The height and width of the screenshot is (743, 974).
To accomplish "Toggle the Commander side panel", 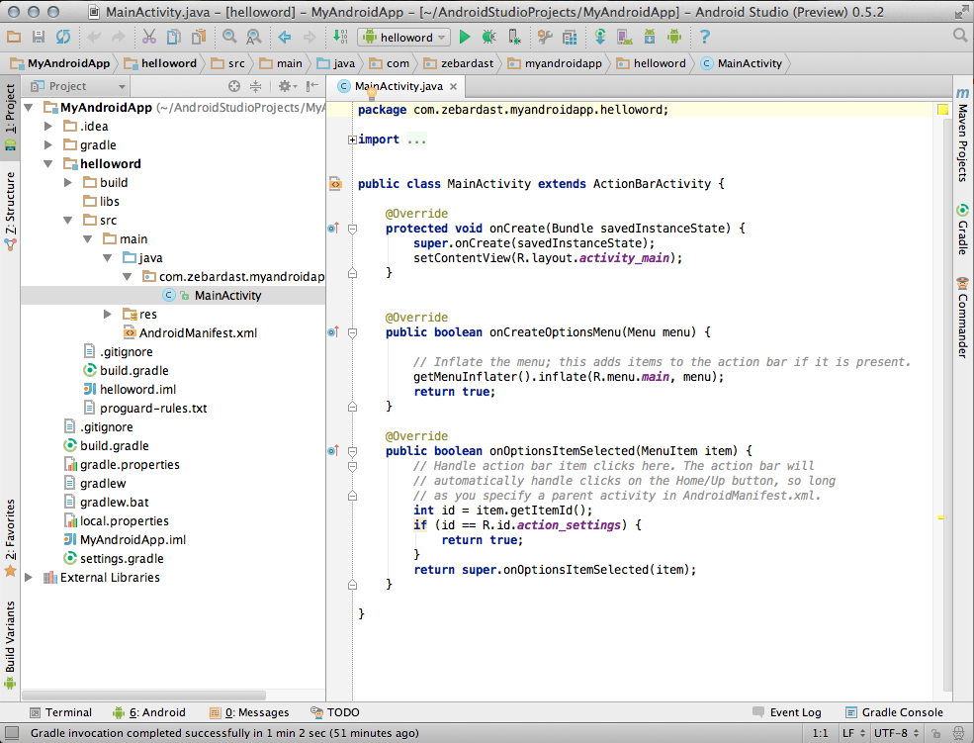I will 962,318.
